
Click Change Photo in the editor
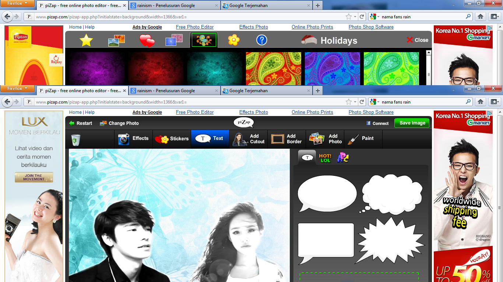pyautogui.click(x=119, y=123)
